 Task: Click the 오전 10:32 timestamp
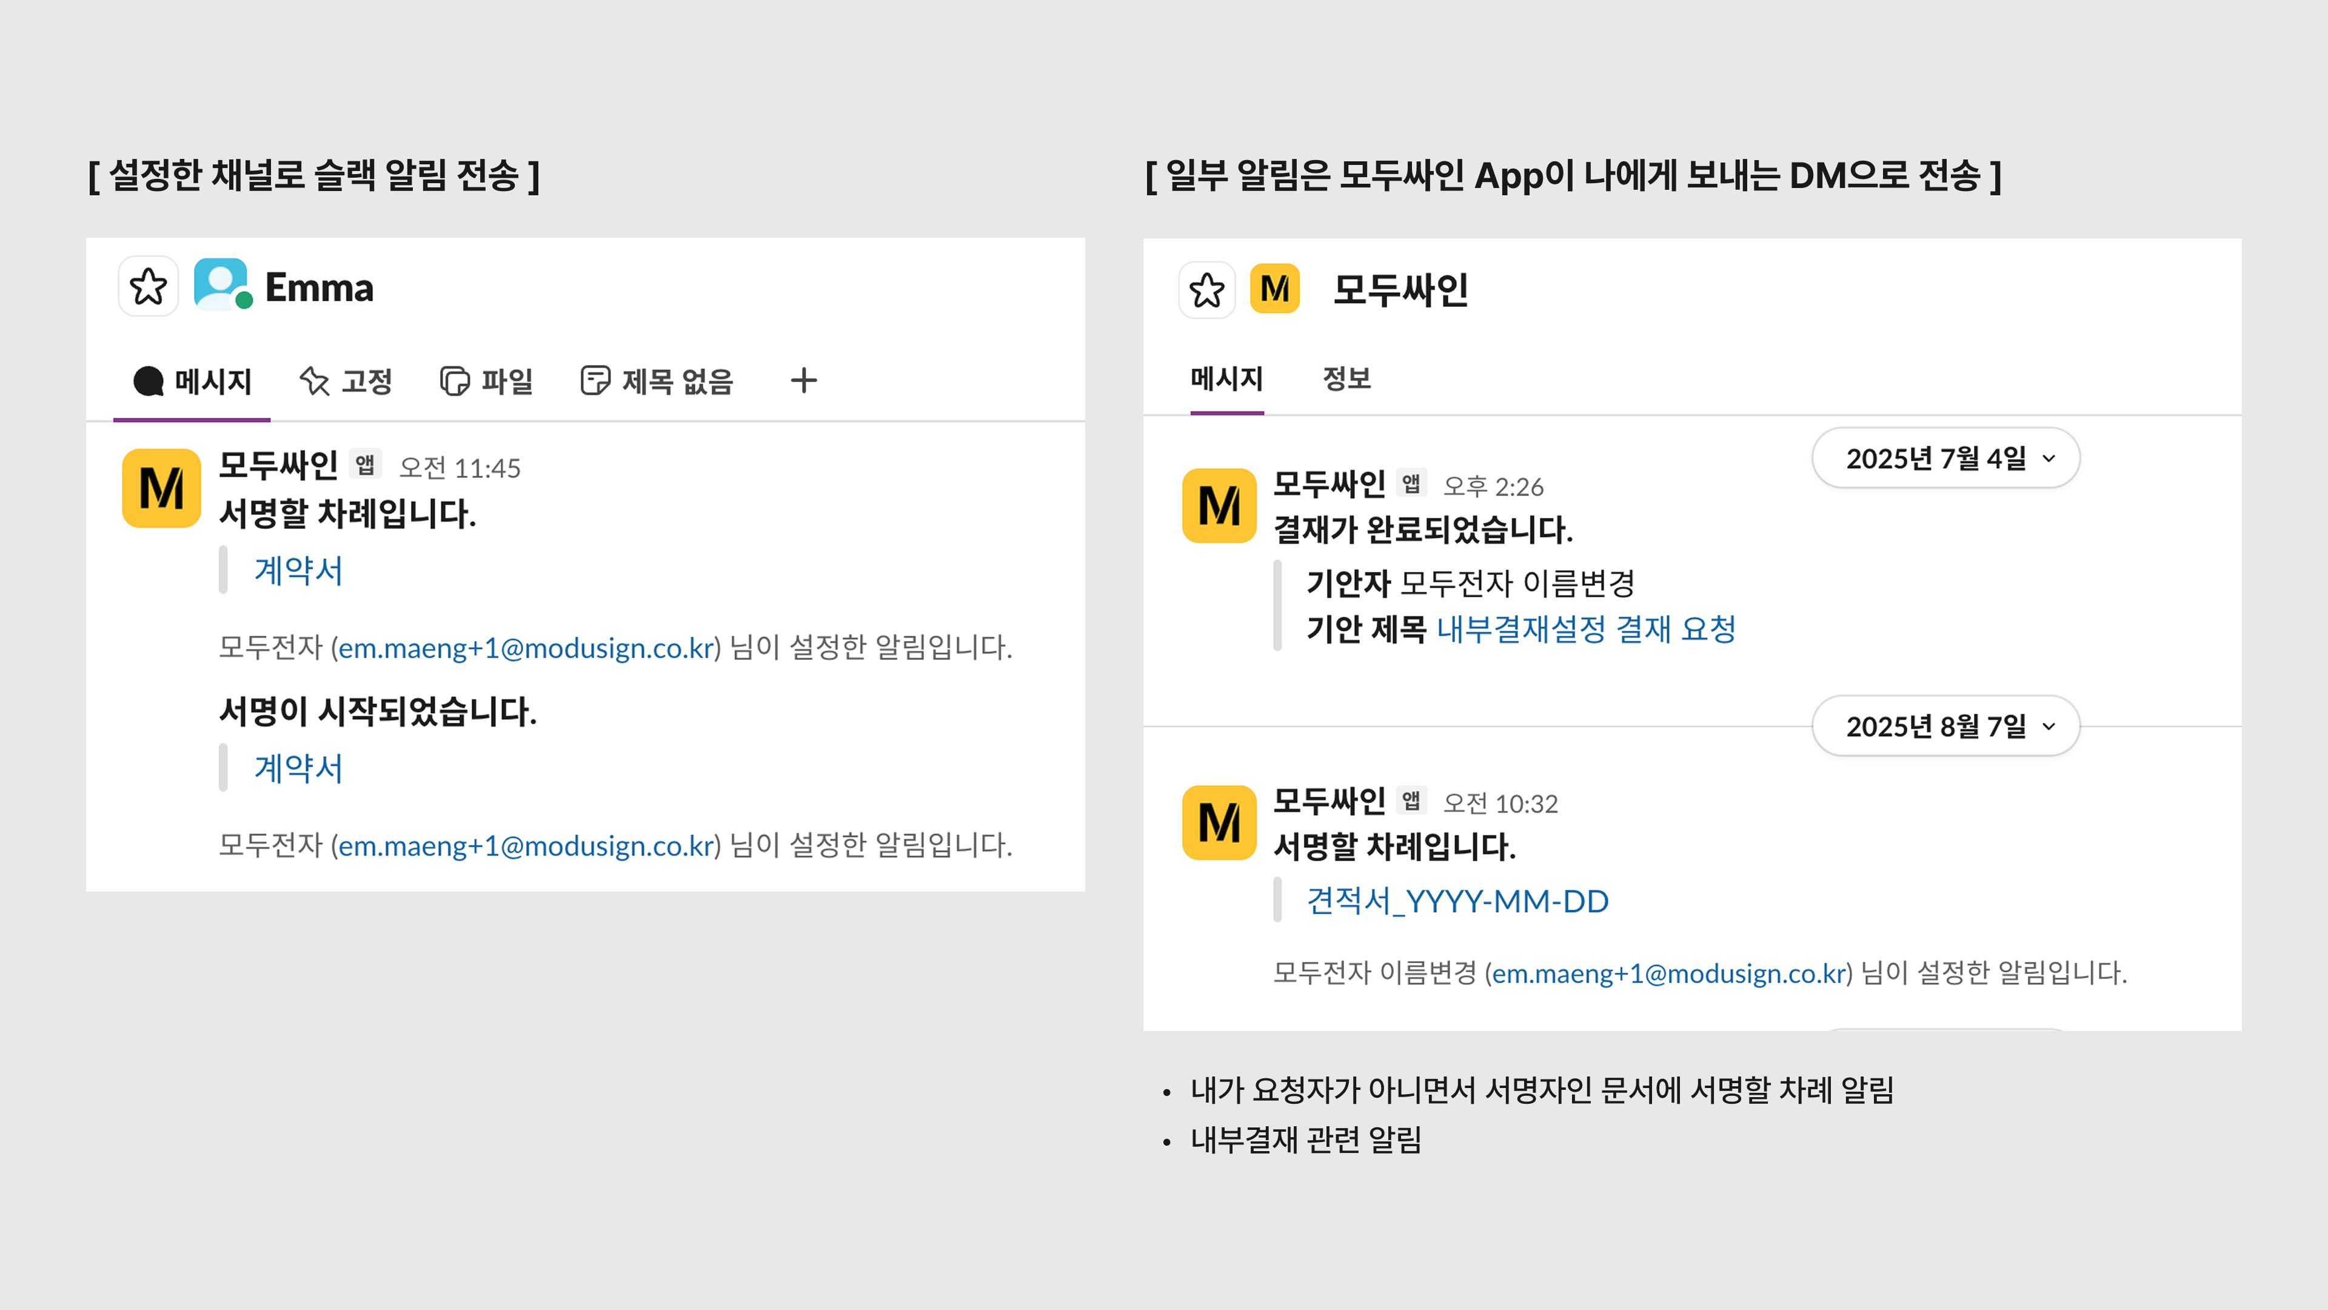(1500, 804)
